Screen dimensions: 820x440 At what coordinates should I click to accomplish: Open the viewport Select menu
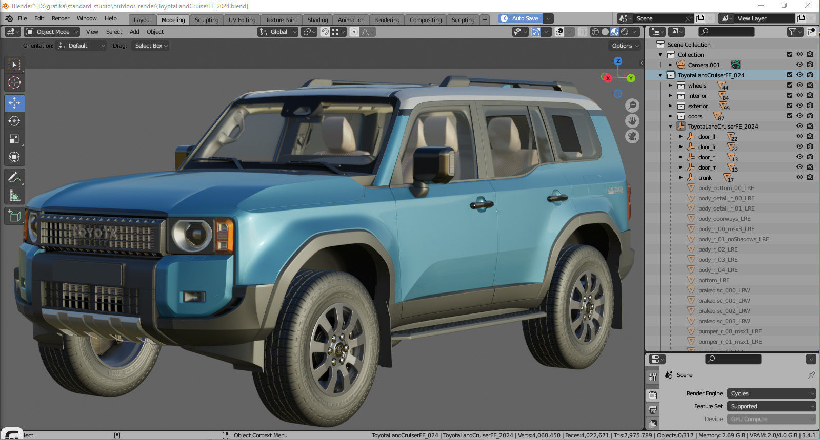114,32
